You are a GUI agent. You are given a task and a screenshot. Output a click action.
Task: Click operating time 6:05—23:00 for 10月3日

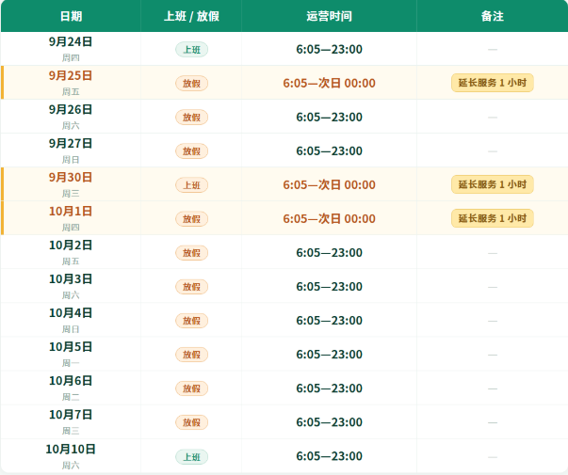329,287
